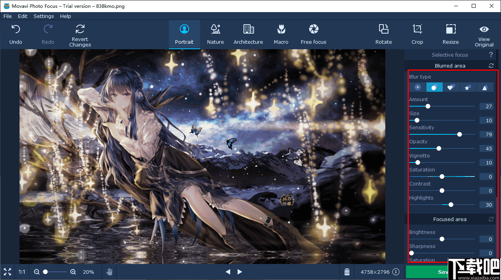
Task: Open the Rotate tool
Action: 384,34
